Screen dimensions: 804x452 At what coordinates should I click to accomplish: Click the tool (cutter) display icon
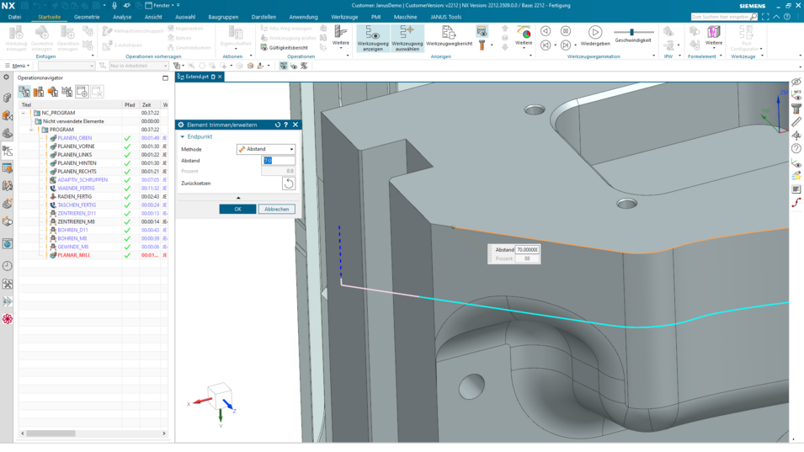[482, 45]
